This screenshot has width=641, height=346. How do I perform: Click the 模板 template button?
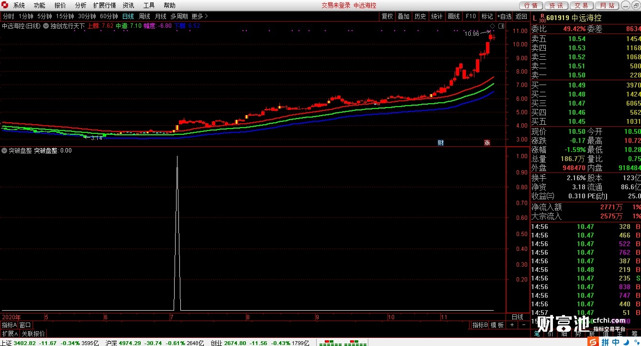497,325
